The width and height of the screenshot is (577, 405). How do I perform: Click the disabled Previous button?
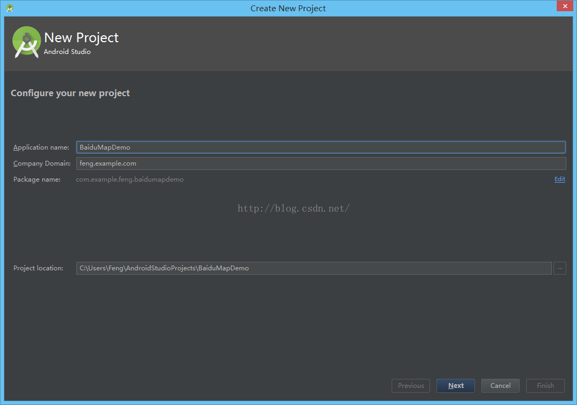coord(411,386)
